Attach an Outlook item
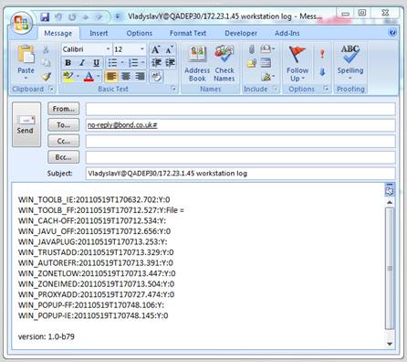Screen dimensions: 407x362 click(x=266, y=49)
